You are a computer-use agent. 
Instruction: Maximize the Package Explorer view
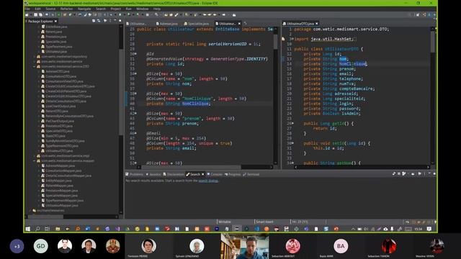pos(120,21)
